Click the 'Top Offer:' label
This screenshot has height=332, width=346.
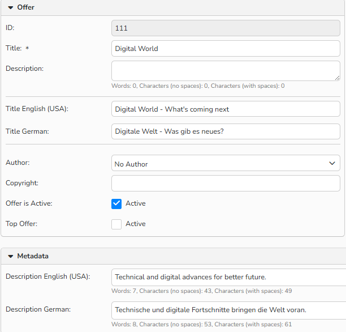click(21, 224)
